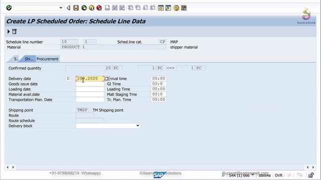The image size is (321, 180).
Task: Click the green Enter checkmark icon
Action: click(x=9, y=8)
